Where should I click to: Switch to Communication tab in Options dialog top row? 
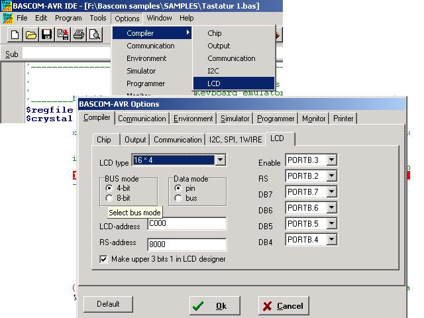[142, 119]
